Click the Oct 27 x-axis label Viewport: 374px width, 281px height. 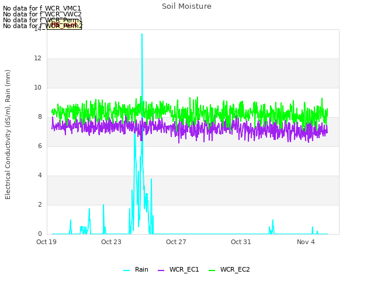click(176, 242)
